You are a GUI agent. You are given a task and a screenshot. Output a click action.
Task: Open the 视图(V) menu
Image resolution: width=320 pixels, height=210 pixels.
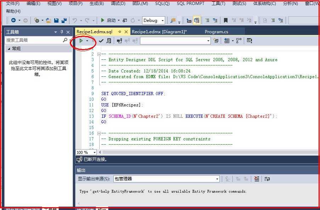pos(54,4)
